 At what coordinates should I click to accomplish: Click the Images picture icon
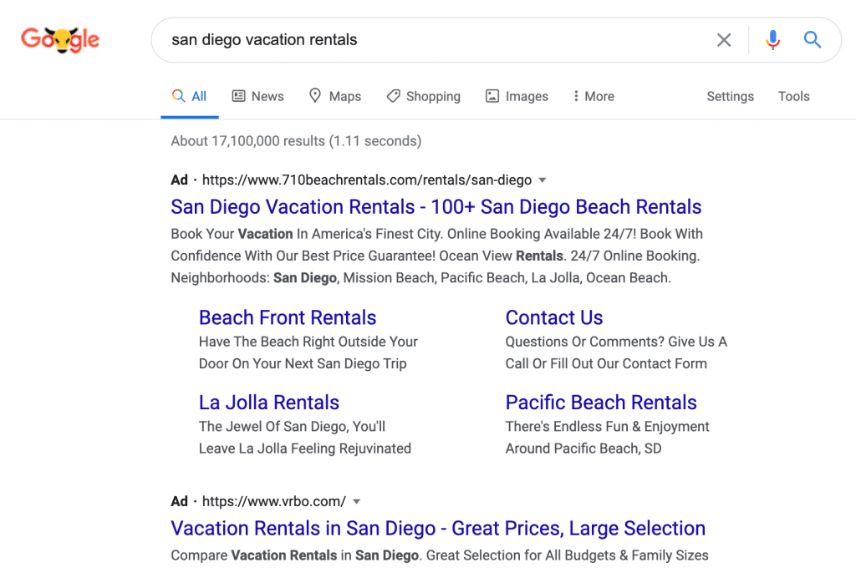pyautogui.click(x=492, y=96)
